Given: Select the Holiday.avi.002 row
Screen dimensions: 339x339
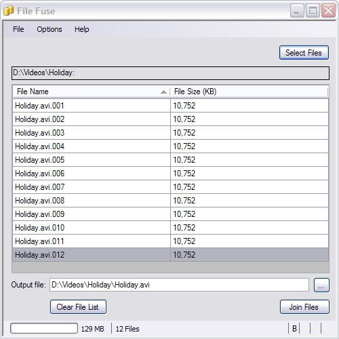Looking at the screenshot, I should coord(170,119).
